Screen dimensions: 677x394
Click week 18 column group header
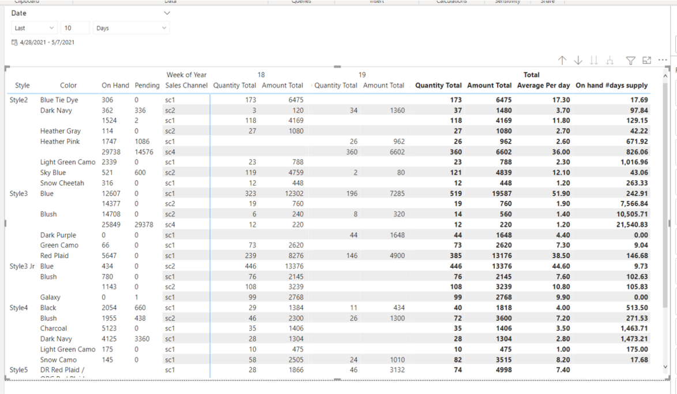click(261, 74)
